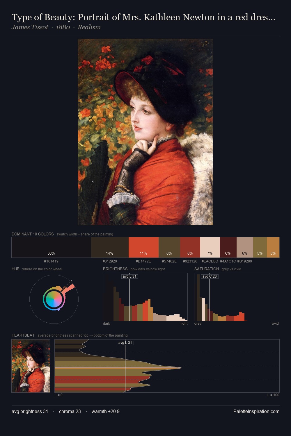
Task: Select the first 8% olive swatch #57462E
Action: (169, 247)
